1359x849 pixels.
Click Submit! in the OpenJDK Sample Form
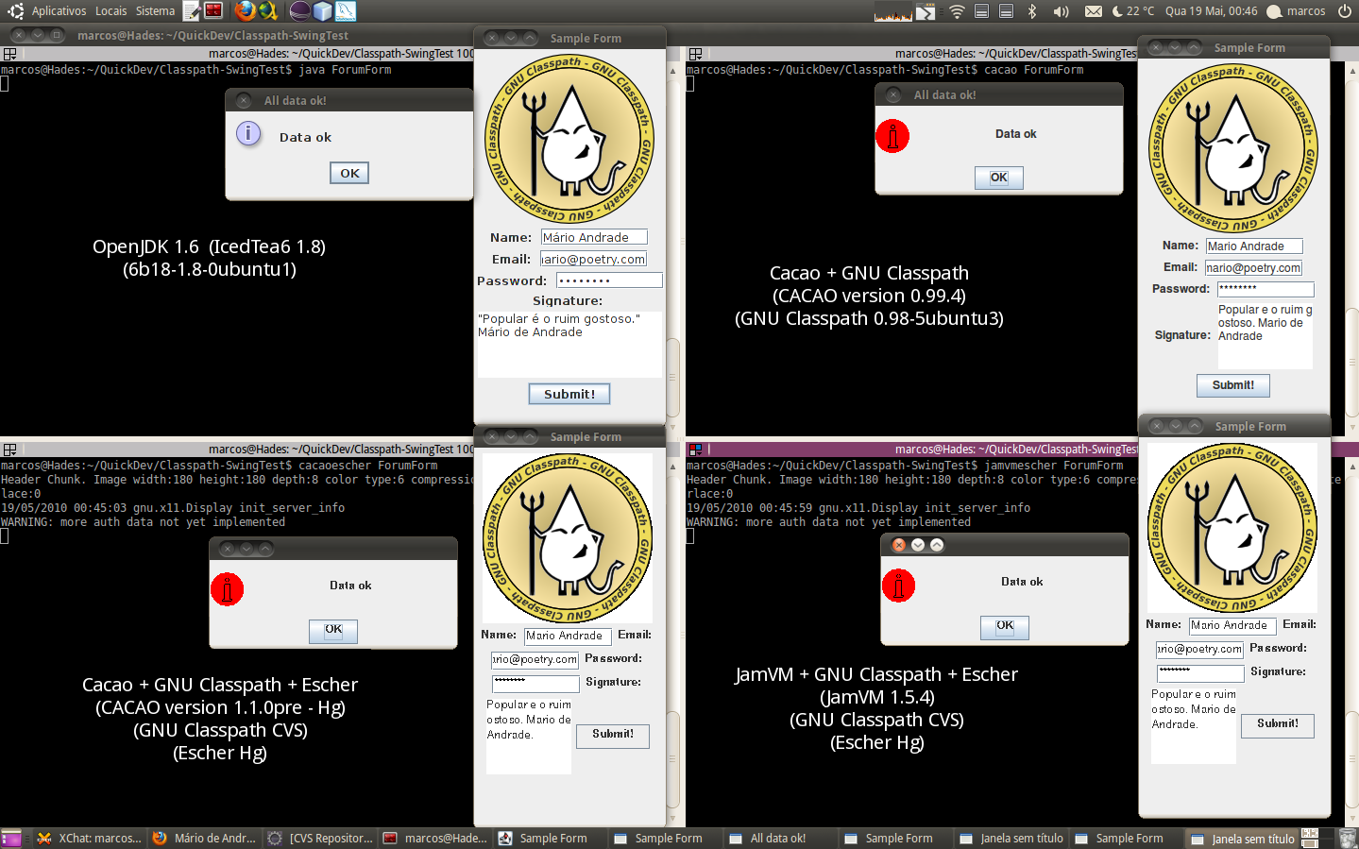click(x=569, y=394)
